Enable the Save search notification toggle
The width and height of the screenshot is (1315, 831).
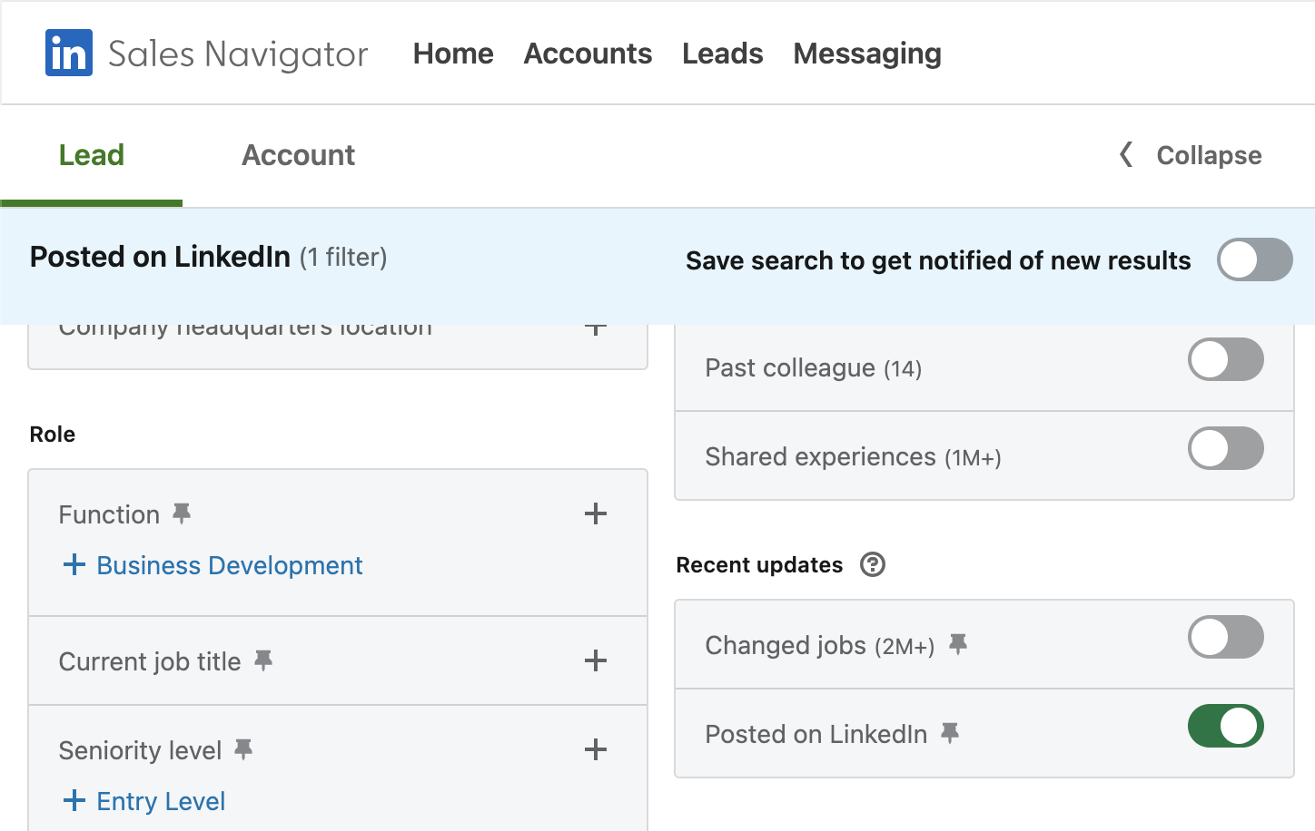click(x=1254, y=260)
